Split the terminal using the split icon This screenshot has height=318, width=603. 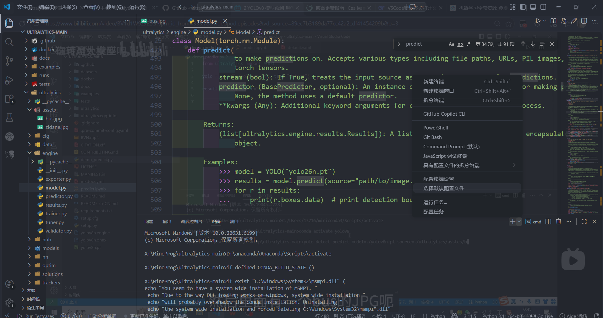click(548, 222)
